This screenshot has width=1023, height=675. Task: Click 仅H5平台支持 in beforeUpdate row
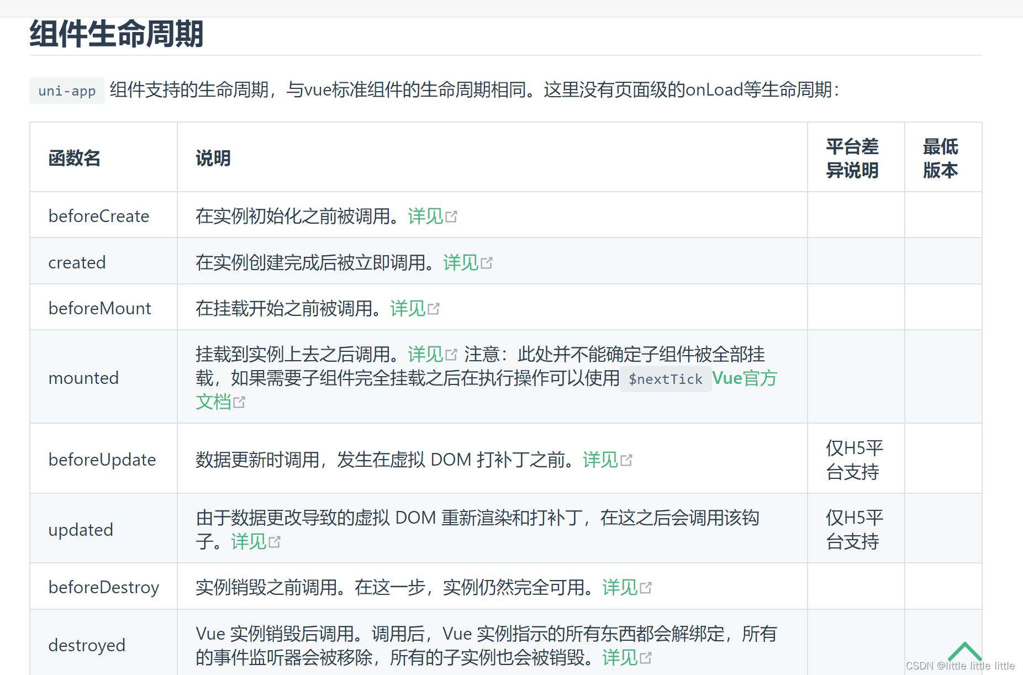[x=855, y=460]
